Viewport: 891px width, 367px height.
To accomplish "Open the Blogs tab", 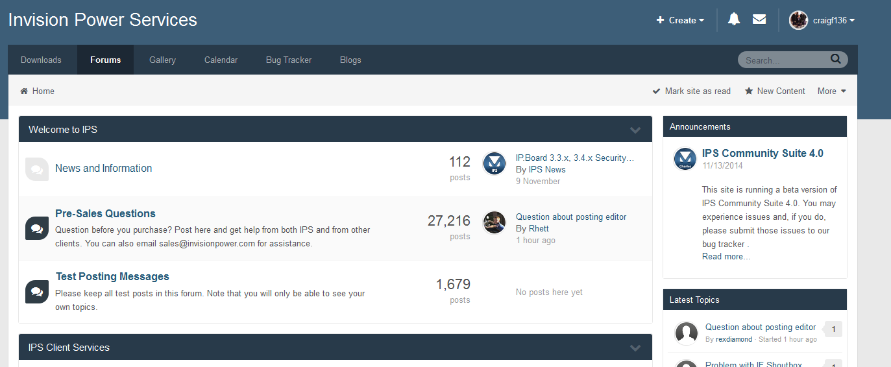I will tap(350, 60).
